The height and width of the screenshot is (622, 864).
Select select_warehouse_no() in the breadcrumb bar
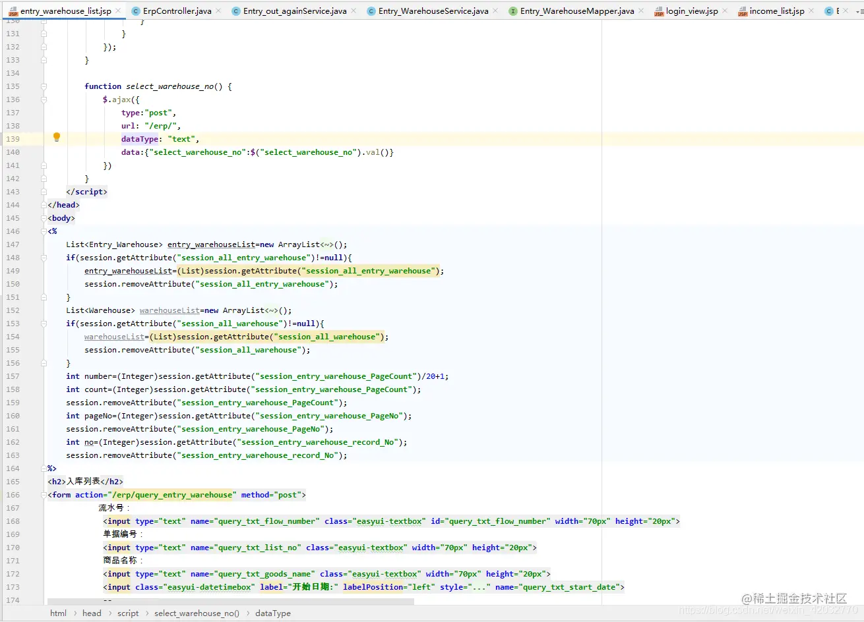coord(197,613)
